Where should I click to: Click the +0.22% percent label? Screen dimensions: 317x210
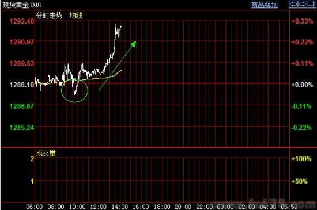point(302,42)
